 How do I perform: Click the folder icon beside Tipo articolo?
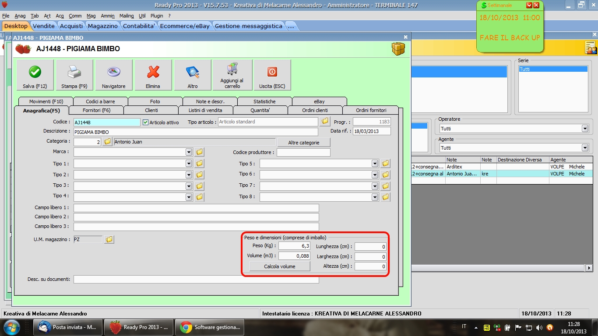click(x=325, y=121)
